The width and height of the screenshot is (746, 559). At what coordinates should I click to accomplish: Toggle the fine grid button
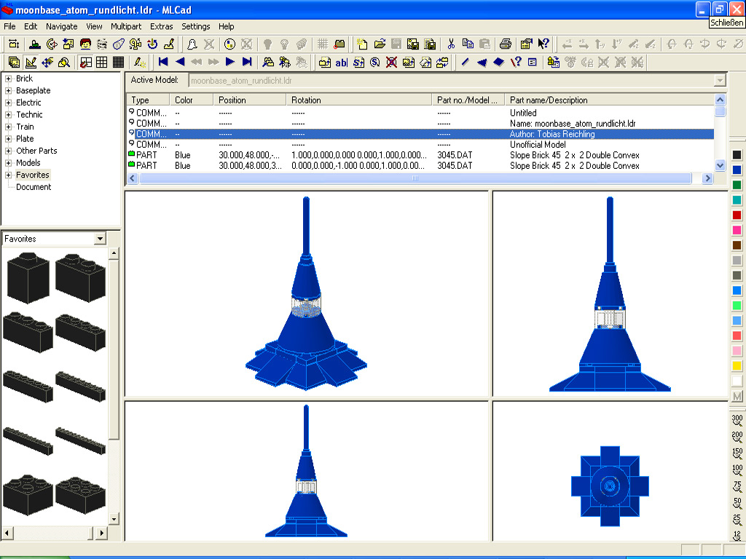click(x=117, y=62)
